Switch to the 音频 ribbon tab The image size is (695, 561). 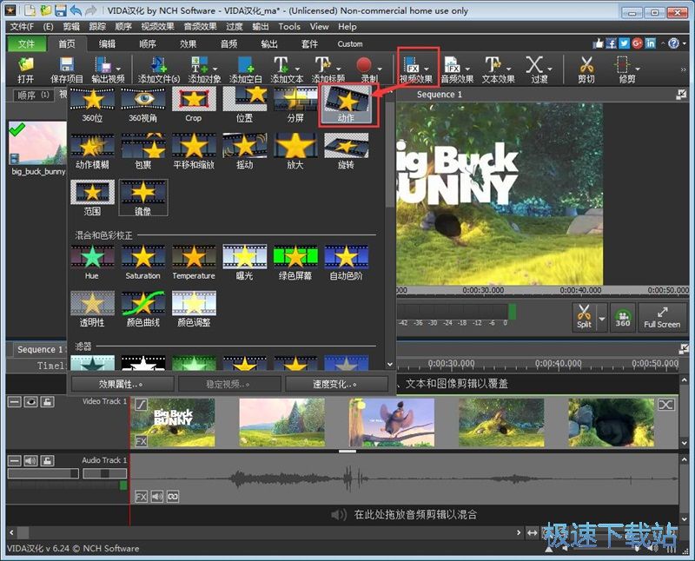tap(228, 44)
